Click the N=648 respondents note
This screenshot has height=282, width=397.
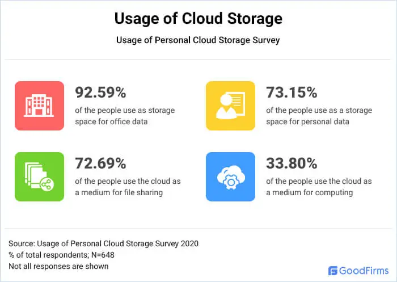pos(61,255)
